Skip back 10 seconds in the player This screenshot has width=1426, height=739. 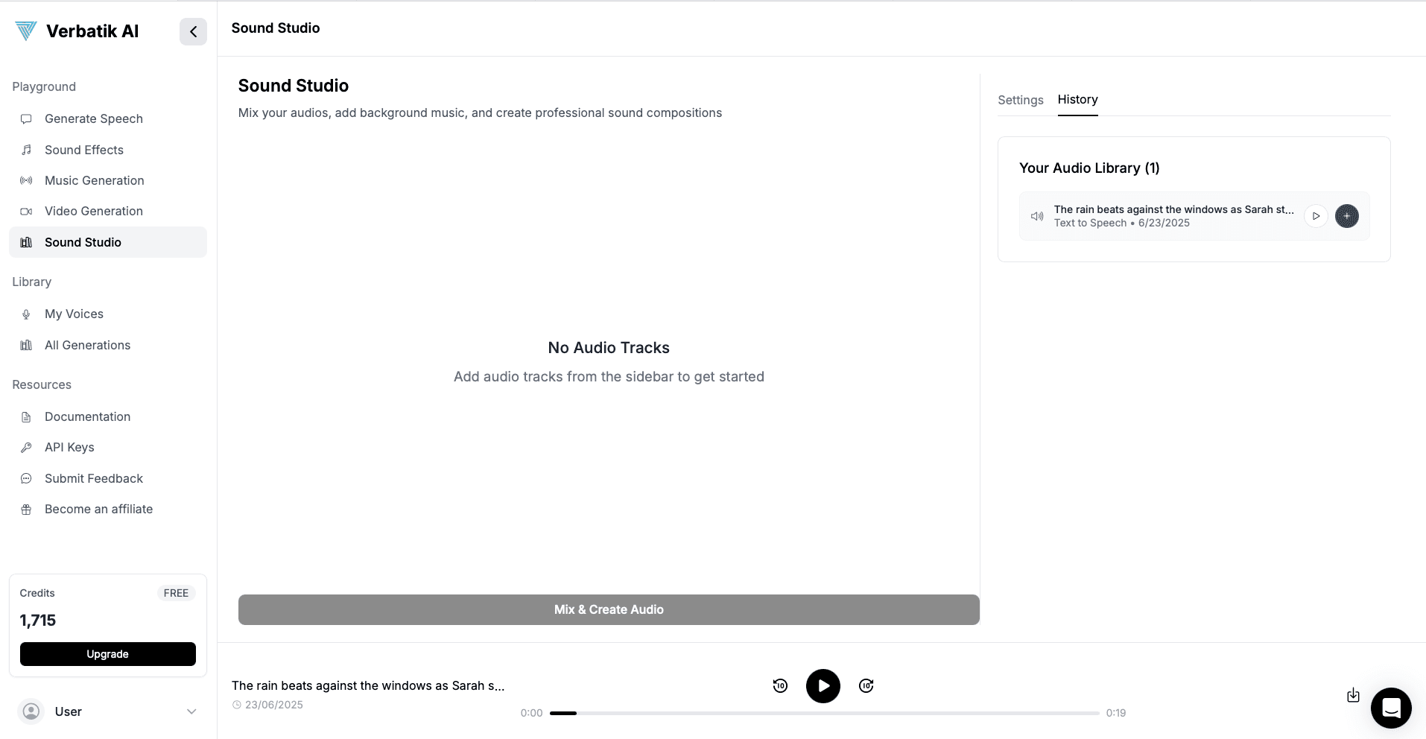[780, 685]
